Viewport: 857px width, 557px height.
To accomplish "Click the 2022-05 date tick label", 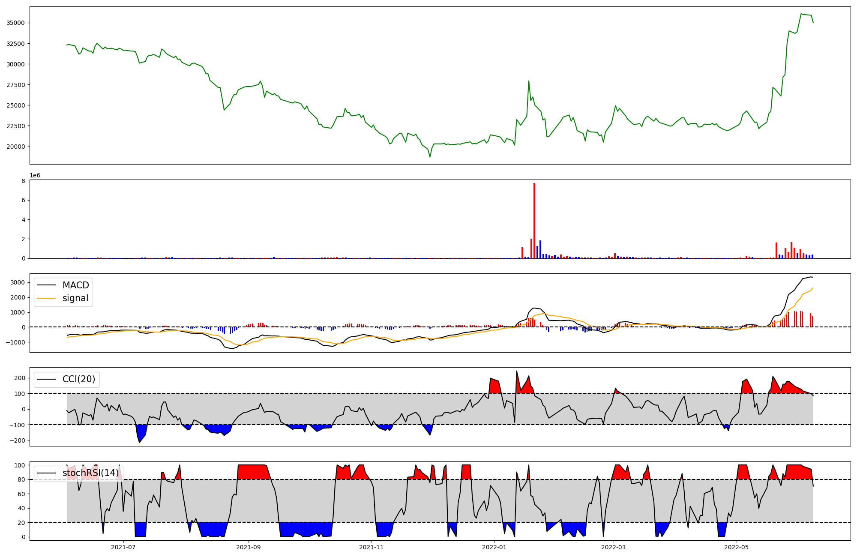I will tap(737, 547).
